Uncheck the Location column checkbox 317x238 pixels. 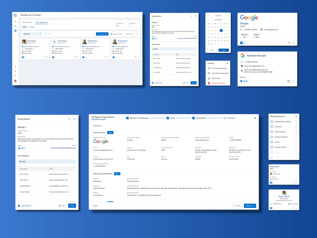tap(272, 127)
